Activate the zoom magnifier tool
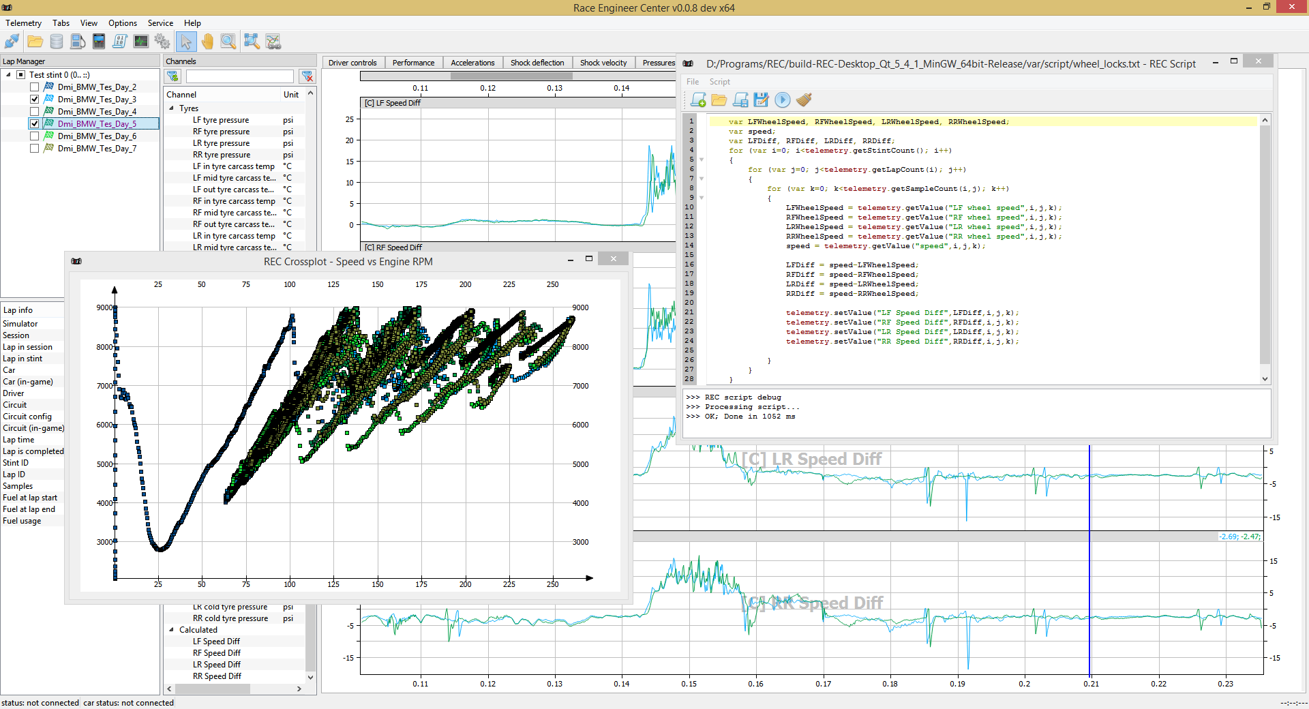This screenshot has width=1309, height=709. pos(228,42)
